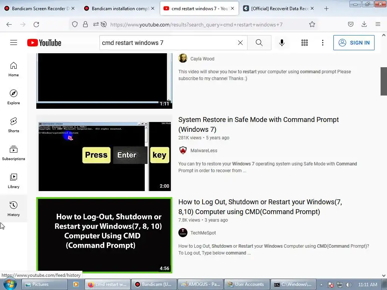View site security lock info
Viewport: 387px width, 290px height.
(85, 24)
